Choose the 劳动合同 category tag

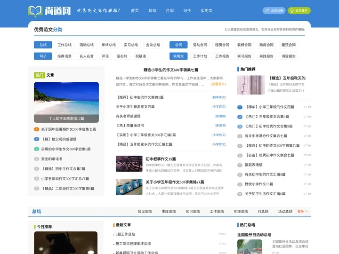point(200,45)
